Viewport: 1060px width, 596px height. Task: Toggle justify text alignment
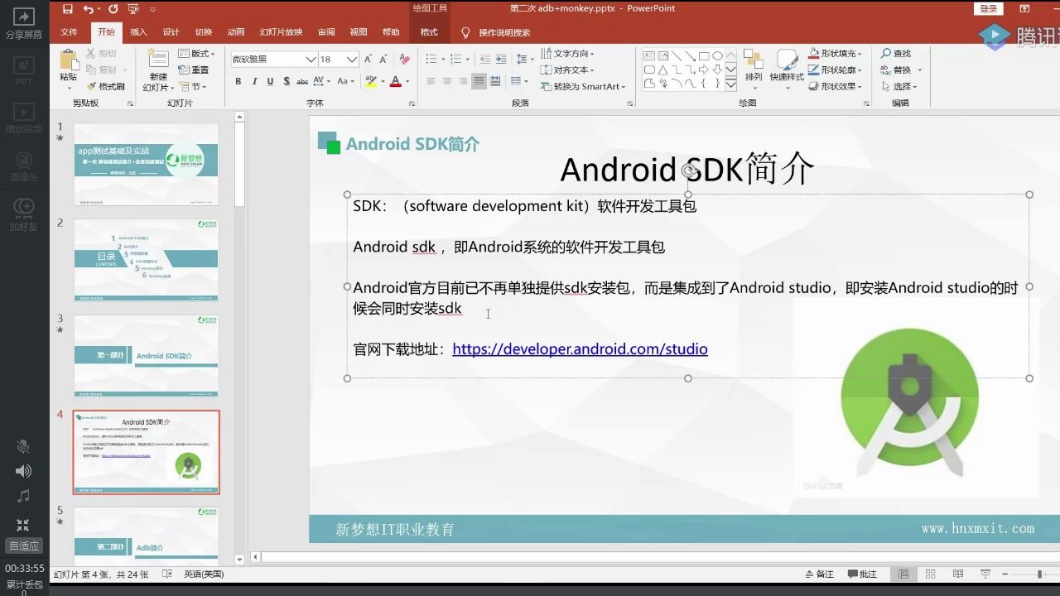click(x=479, y=81)
